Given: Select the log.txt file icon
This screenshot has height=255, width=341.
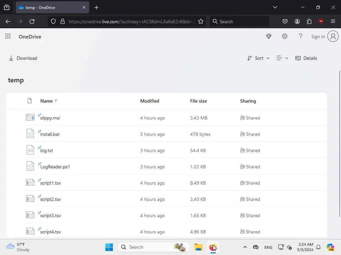Looking at the screenshot, I should coord(30,150).
